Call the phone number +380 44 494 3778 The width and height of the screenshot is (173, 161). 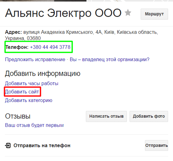pyautogui.click(x=50, y=47)
